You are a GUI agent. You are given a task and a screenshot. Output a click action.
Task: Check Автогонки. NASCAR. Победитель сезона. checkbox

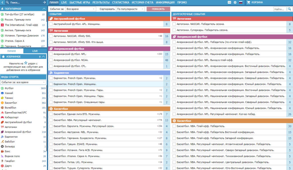click(x=174, y=24)
